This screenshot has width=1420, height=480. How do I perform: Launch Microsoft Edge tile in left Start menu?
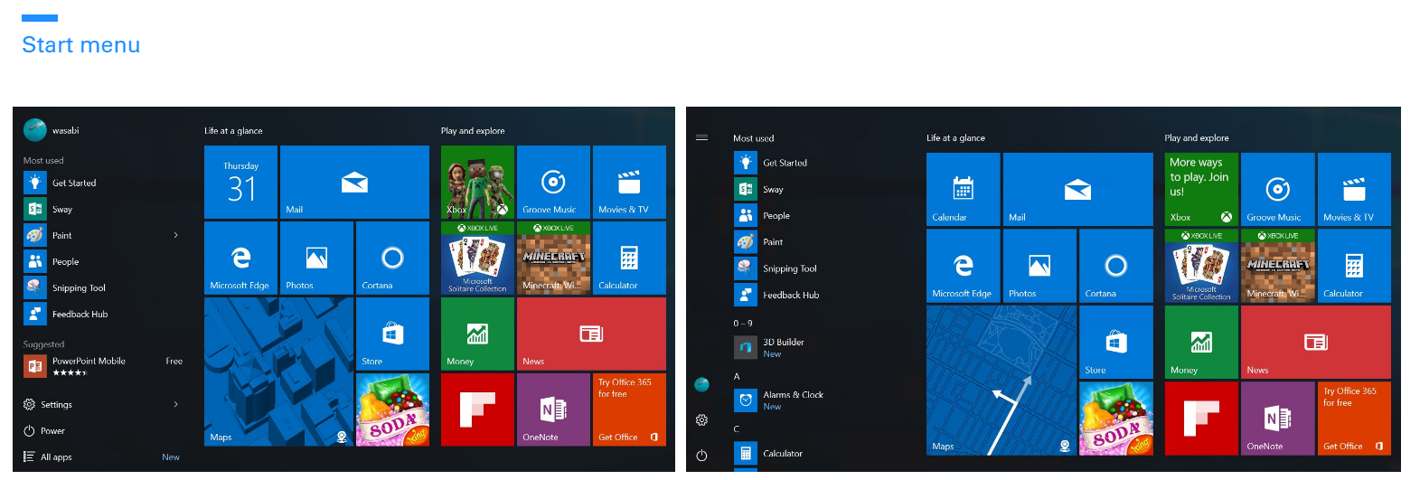click(x=240, y=258)
